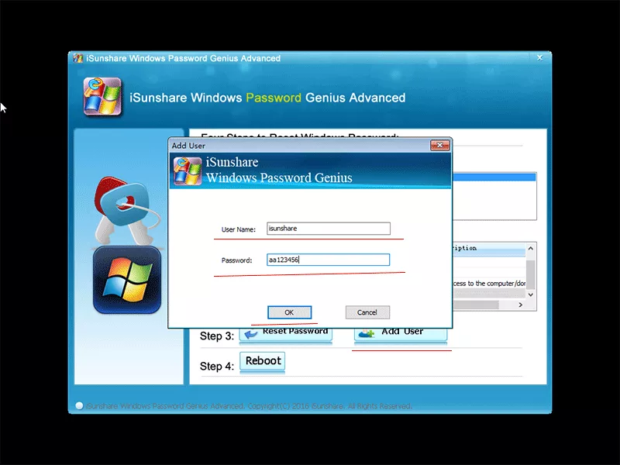Confirm new user with OK button
620x465 pixels.
click(x=289, y=312)
